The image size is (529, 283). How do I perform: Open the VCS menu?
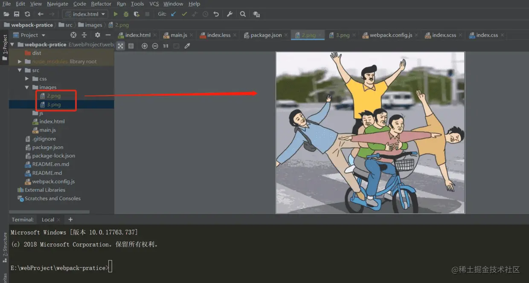[x=154, y=4]
